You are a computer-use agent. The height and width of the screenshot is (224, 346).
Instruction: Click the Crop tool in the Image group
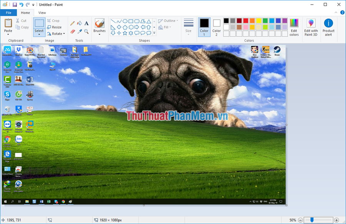click(x=54, y=21)
